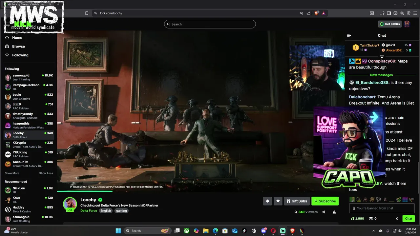Click the chat scrollbar
The height and width of the screenshot is (236, 420).
click(418, 177)
